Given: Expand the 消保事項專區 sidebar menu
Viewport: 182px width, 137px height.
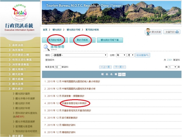Looking at the screenshot, I should [x=20, y=64].
